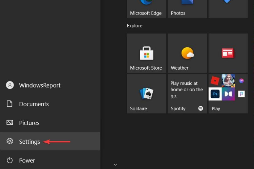
Task: Click the Explore group heading
Action: 134,26
